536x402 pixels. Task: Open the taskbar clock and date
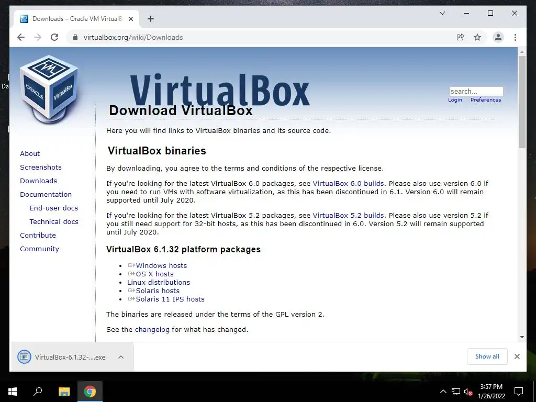click(491, 392)
